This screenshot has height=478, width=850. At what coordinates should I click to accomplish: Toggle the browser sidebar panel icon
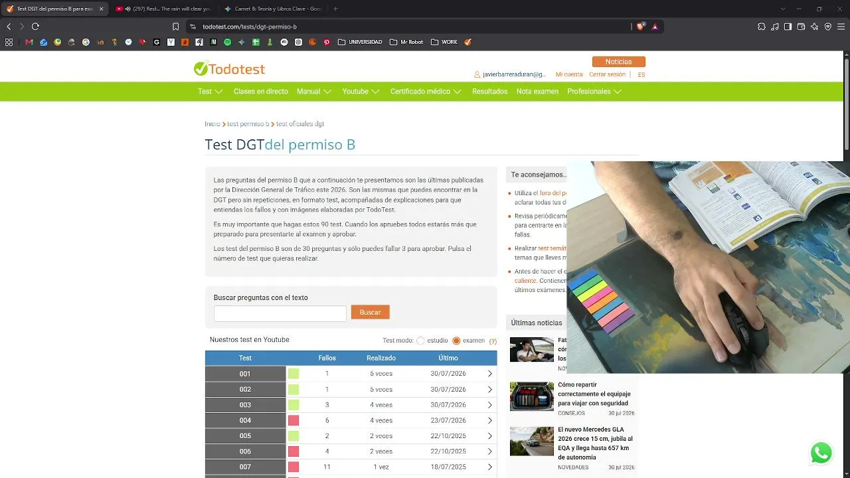click(x=788, y=27)
